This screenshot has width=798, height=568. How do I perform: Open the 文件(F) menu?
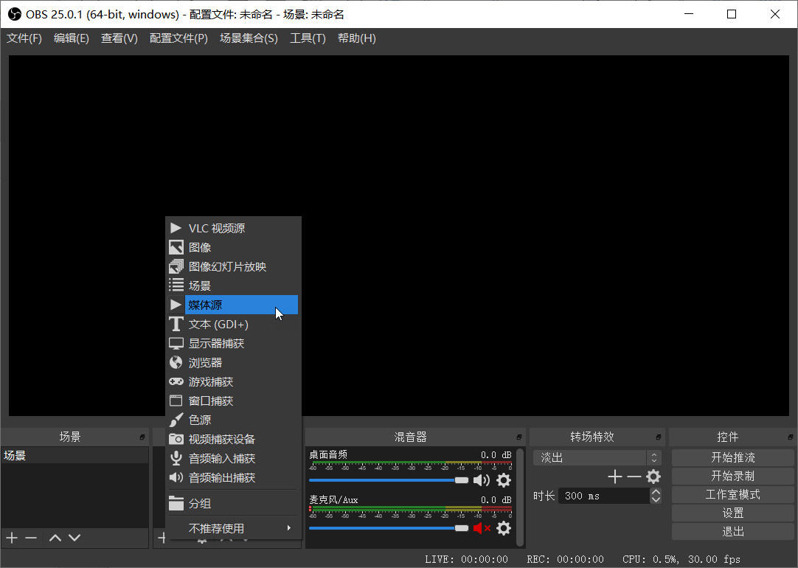click(24, 38)
